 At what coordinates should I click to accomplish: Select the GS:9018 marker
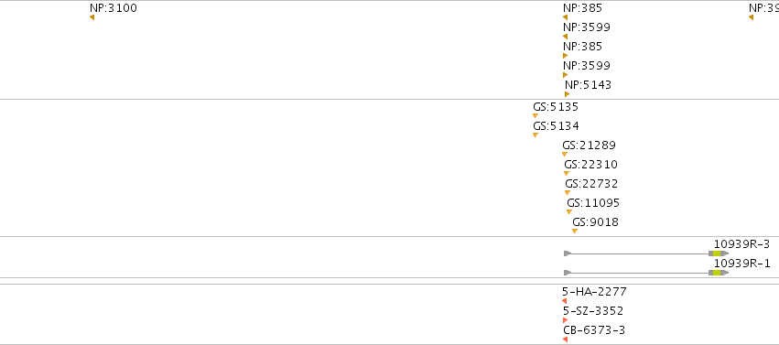pos(575,232)
